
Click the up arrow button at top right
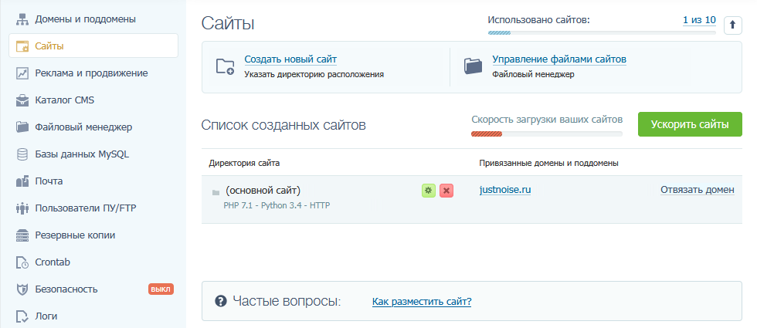click(x=733, y=25)
